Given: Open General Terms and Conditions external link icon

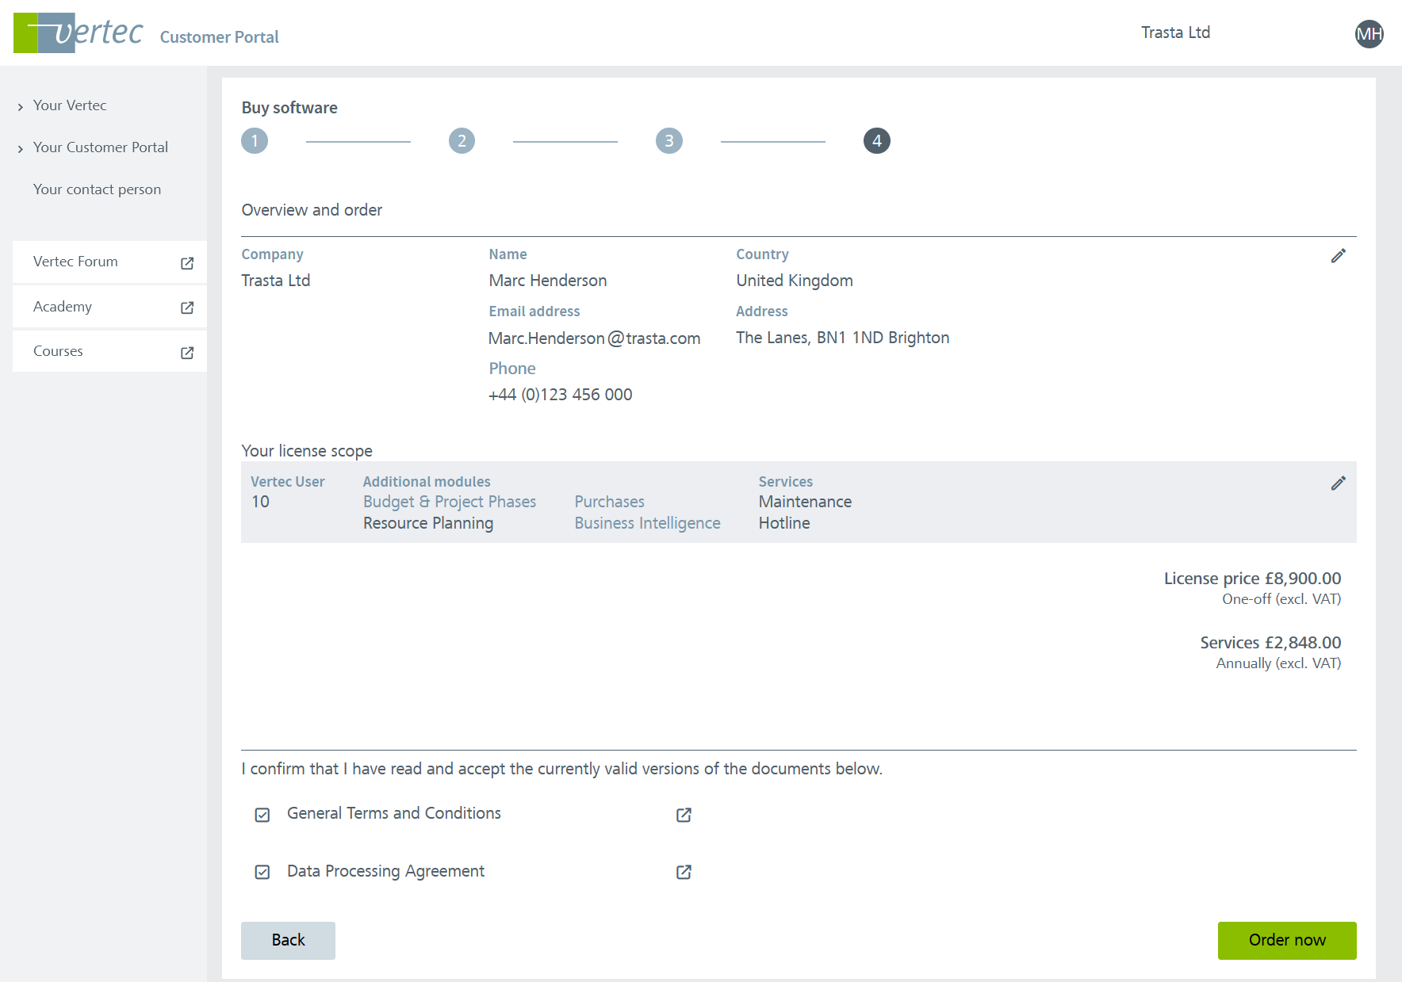Looking at the screenshot, I should tap(684, 815).
